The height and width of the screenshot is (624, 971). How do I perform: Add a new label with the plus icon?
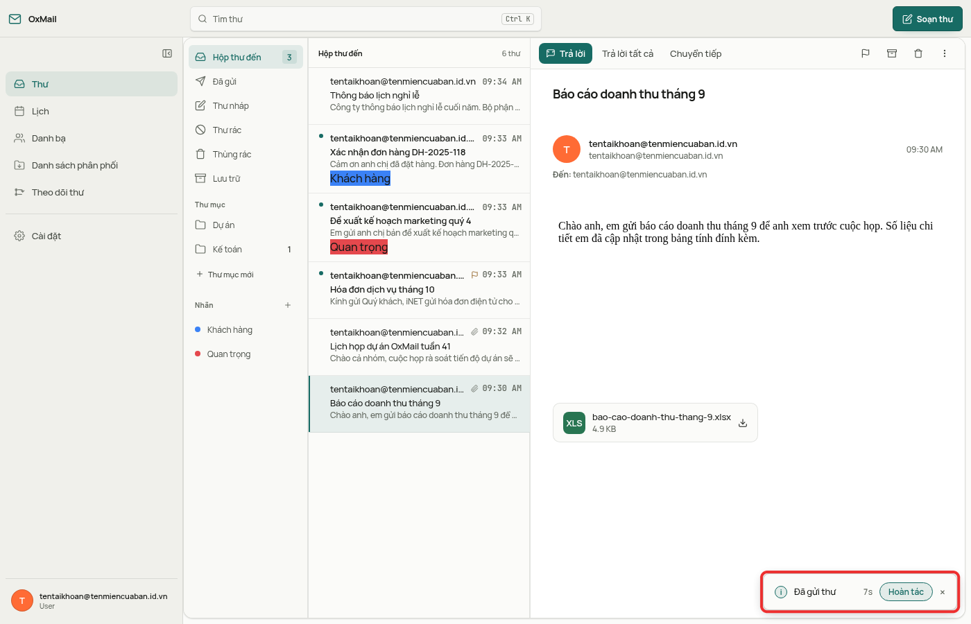pos(288,305)
